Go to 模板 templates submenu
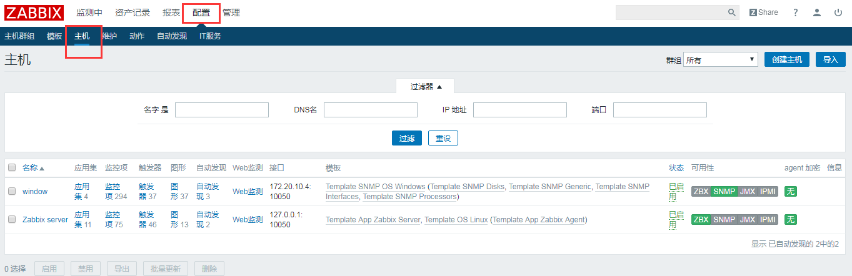 point(54,36)
